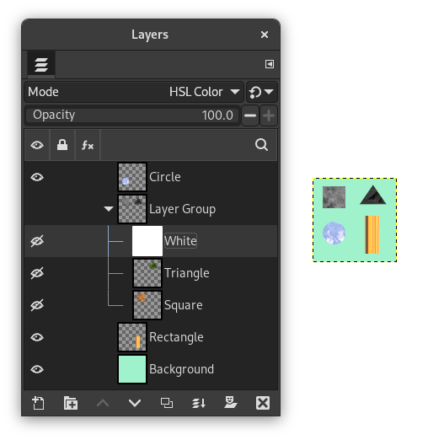Show the Square layer
Image resolution: width=428 pixels, height=440 pixels.
point(37,305)
